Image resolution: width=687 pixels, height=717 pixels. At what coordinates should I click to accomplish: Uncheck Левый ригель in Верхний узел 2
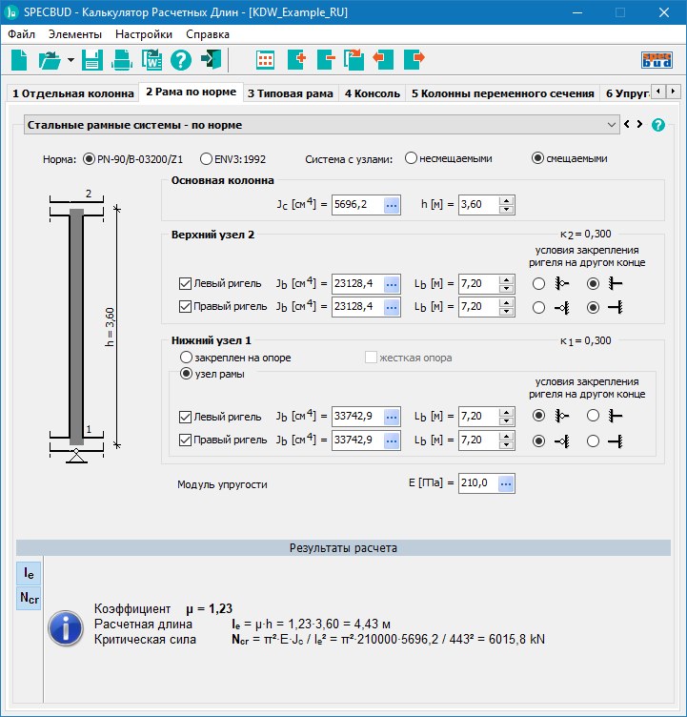186,283
